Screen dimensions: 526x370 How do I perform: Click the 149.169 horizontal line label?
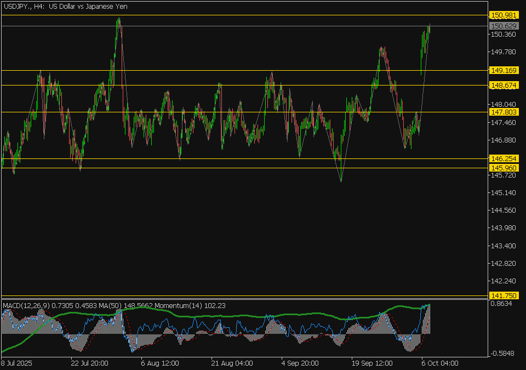point(504,71)
